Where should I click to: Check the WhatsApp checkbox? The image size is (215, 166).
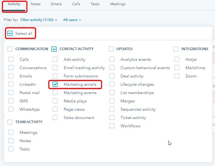point(11,109)
